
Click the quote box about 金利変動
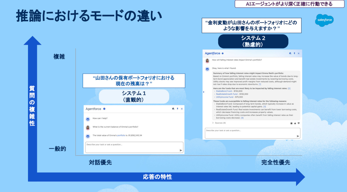point(252,25)
